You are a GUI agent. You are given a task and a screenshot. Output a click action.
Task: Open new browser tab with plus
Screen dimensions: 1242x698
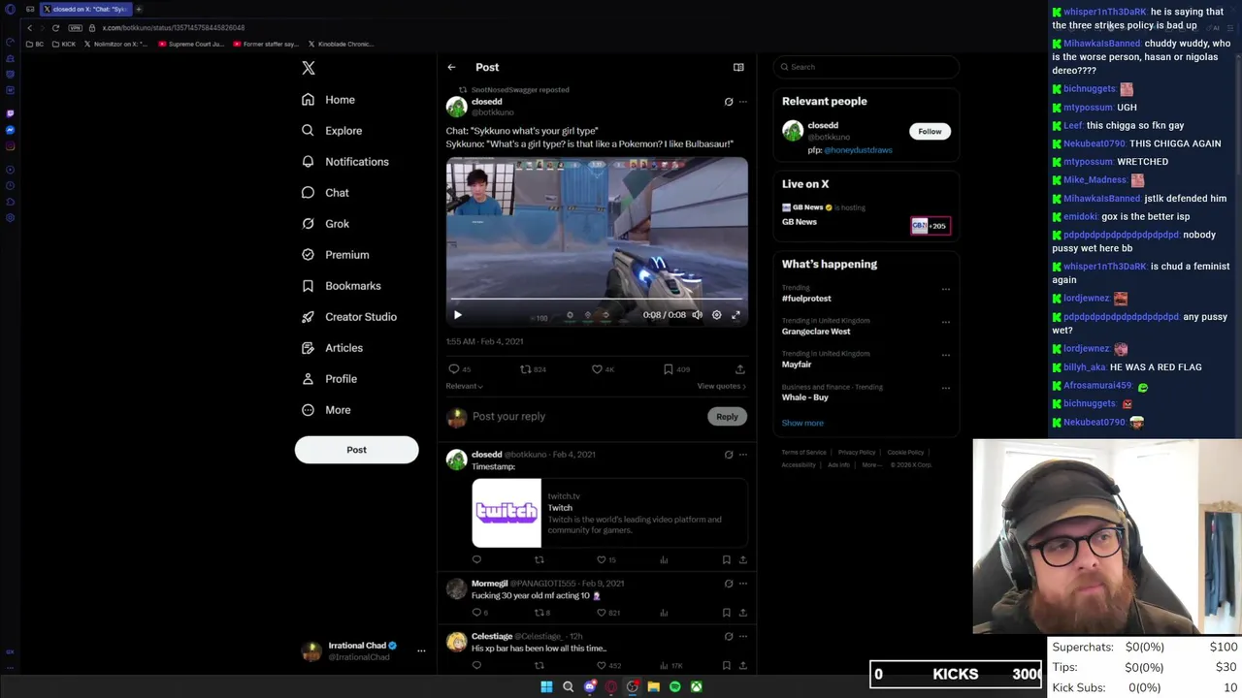click(138, 9)
